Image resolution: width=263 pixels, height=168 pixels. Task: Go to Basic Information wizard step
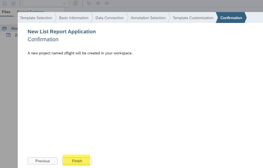[x=74, y=18]
